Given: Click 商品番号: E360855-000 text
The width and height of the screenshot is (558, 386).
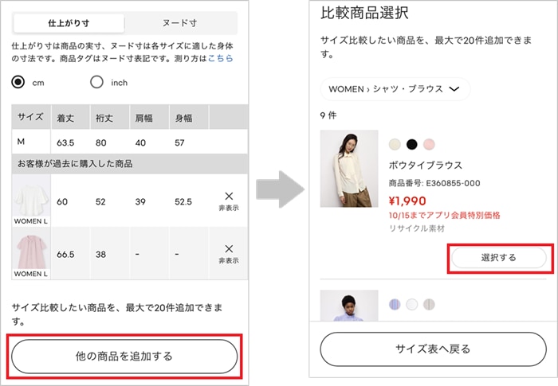Looking at the screenshot, I should (434, 183).
